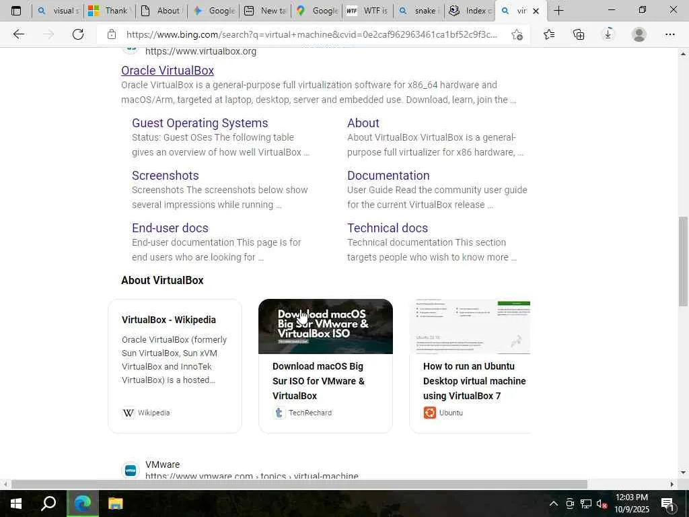Open Technical docs sublink
Image resolution: width=689 pixels, height=517 pixels.
pyautogui.click(x=388, y=228)
